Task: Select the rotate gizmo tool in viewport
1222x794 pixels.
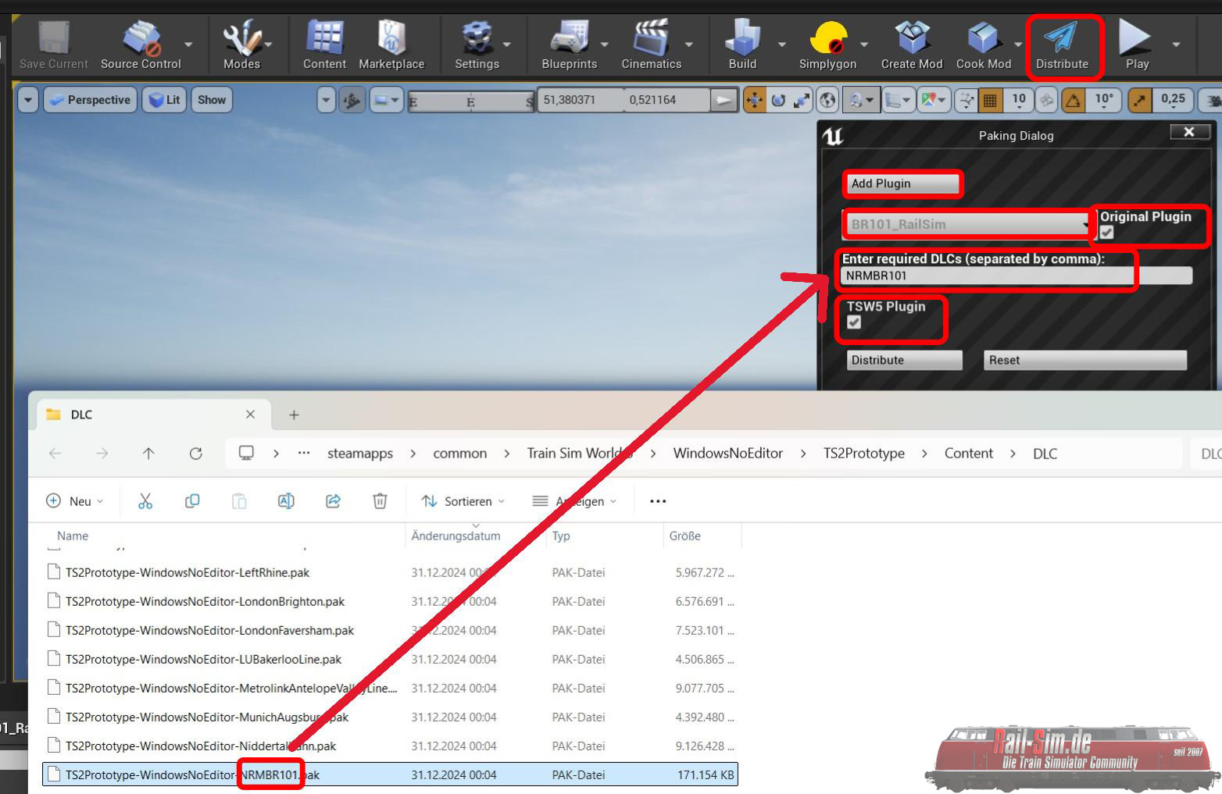Action: point(778,100)
